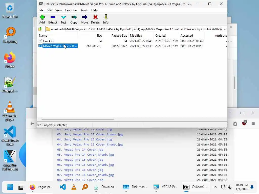This screenshot has height=194, width=259.
Task: Go up one folder level icon
Action: (x=40, y=29)
